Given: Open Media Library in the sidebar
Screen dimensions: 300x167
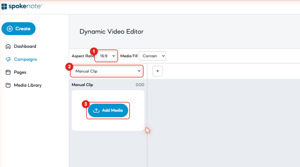Looking at the screenshot, I should pyautogui.click(x=24, y=85).
